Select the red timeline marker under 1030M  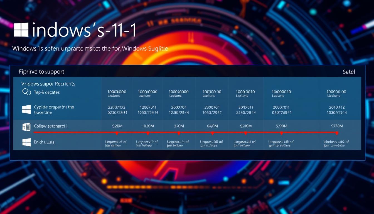pos(148,133)
